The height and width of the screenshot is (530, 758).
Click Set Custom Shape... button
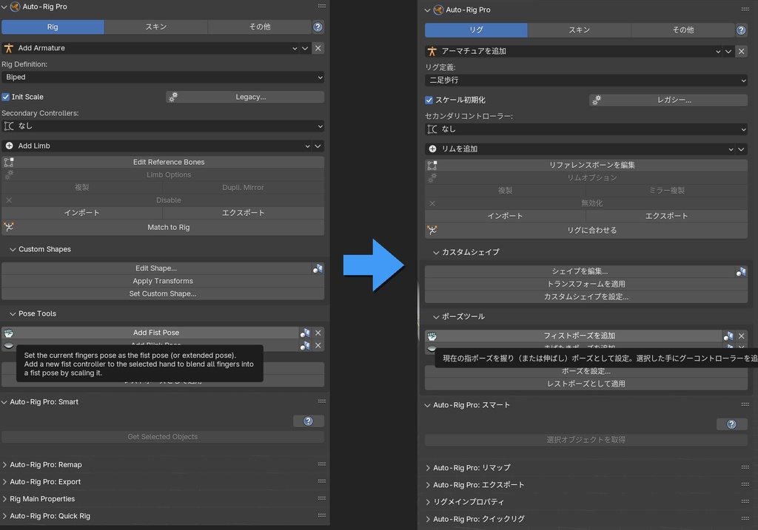163,293
